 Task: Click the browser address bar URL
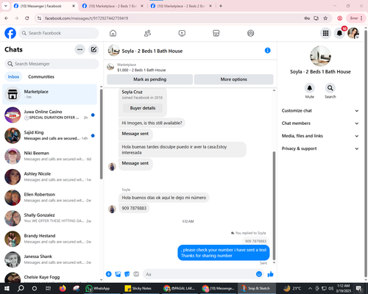click(86, 18)
